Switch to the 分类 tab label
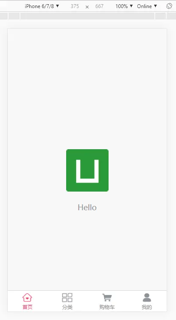176x320 pixels. click(x=67, y=307)
